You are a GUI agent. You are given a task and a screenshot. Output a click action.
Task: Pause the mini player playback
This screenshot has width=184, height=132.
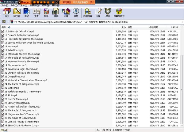[x=38, y=2]
